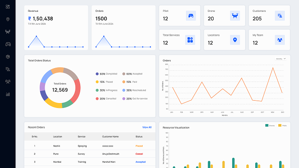The image size is (299, 168).
Task: Click the Total Orders Status heading
Action: (x=39, y=60)
